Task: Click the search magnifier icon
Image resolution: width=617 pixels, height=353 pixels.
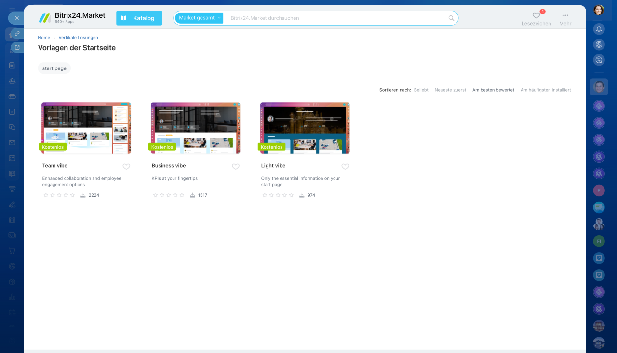Action: click(451, 18)
